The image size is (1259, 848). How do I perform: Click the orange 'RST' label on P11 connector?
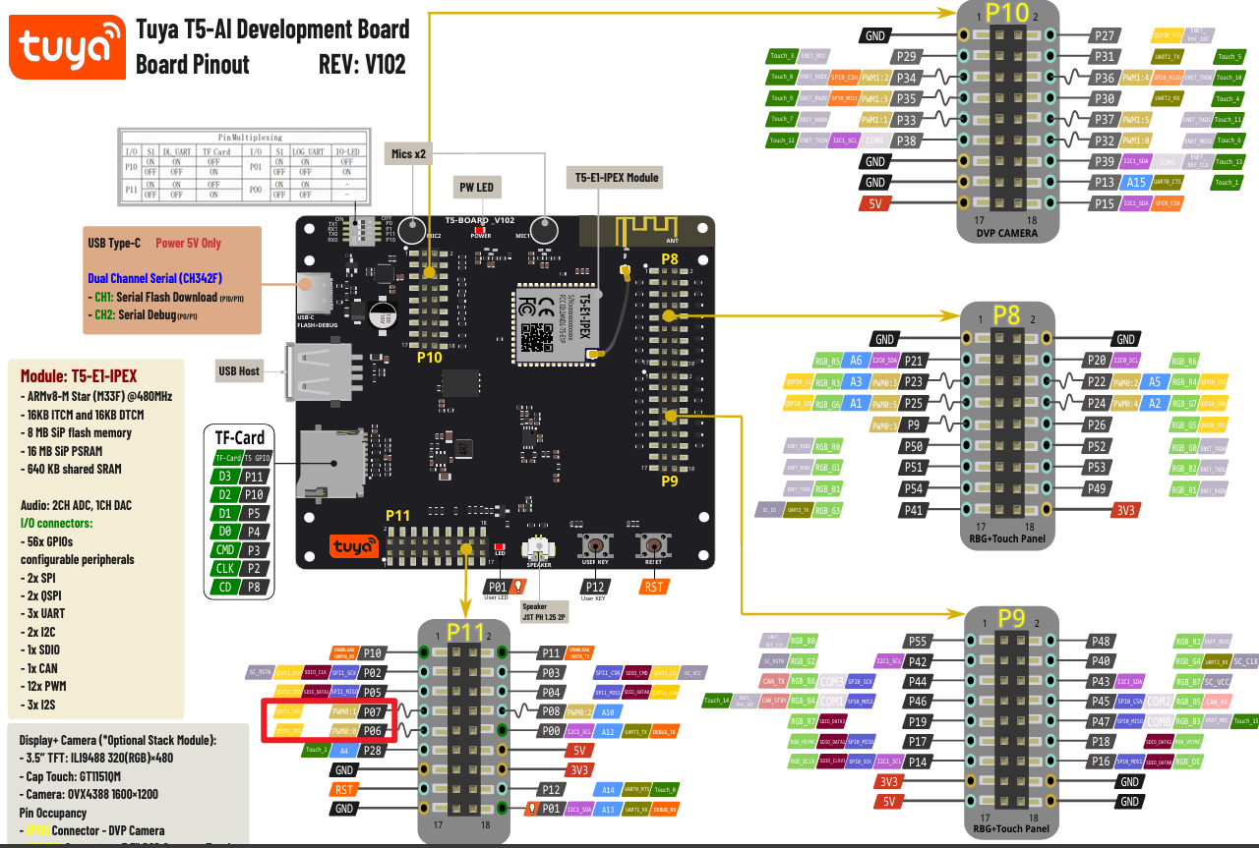click(x=343, y=789)
